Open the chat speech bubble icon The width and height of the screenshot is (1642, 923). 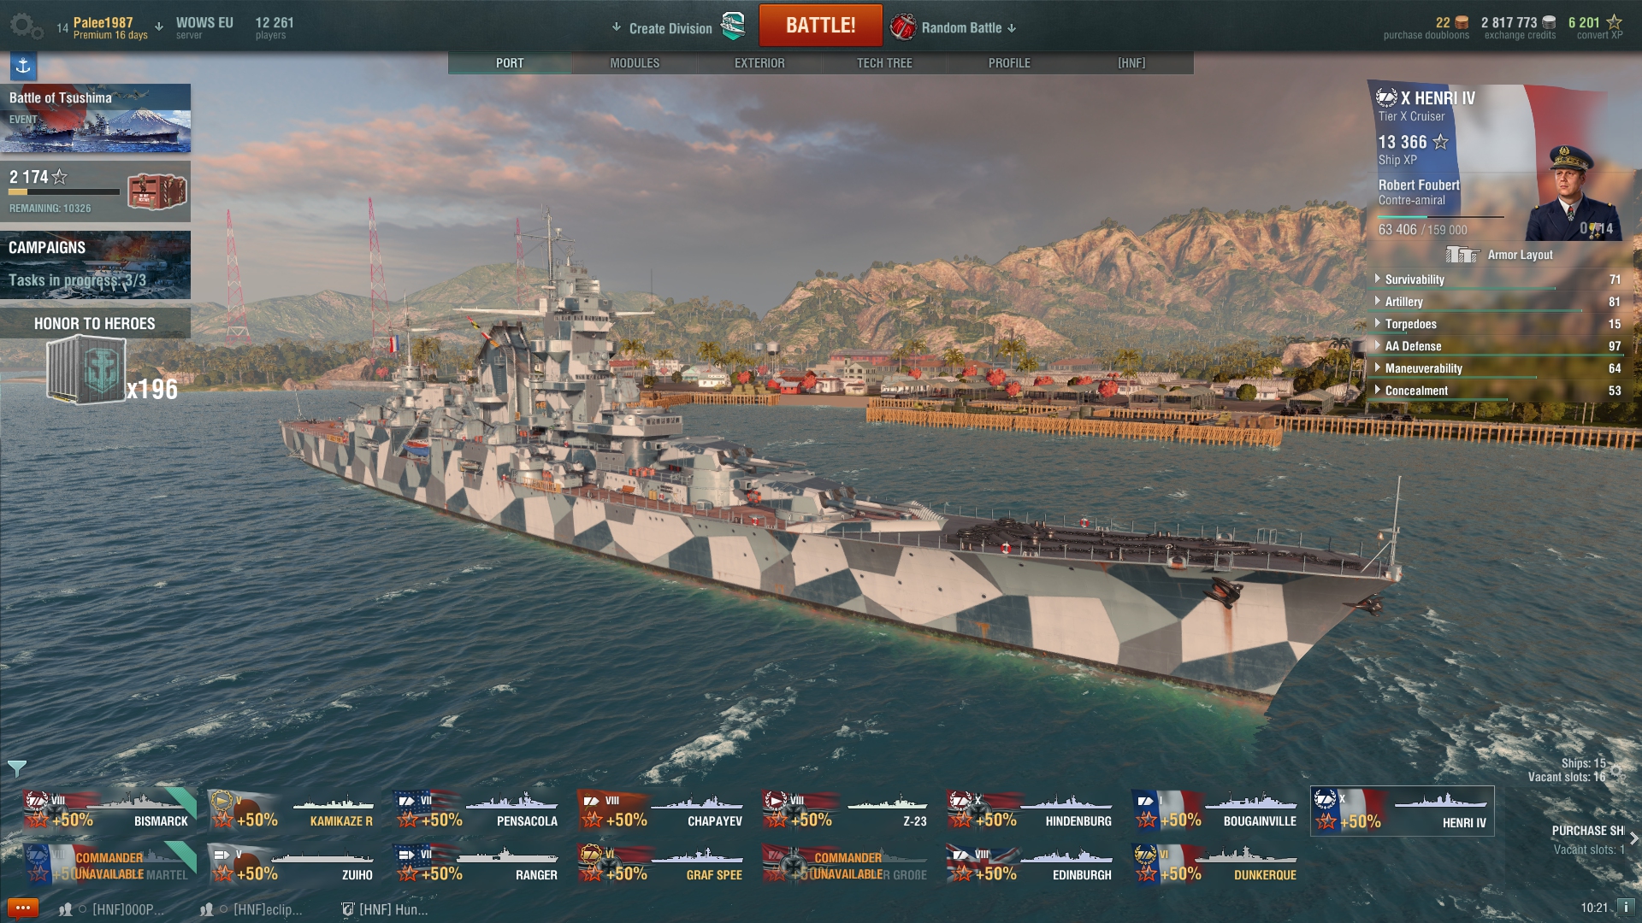pyautogui.click(x=22, y=908)
